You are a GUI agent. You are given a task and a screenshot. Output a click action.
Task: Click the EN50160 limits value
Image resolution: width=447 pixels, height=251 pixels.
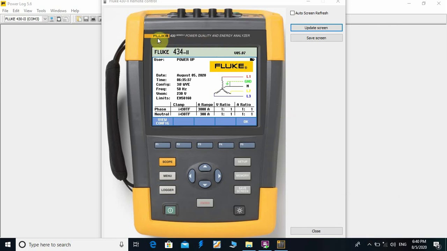click(184, 98)
